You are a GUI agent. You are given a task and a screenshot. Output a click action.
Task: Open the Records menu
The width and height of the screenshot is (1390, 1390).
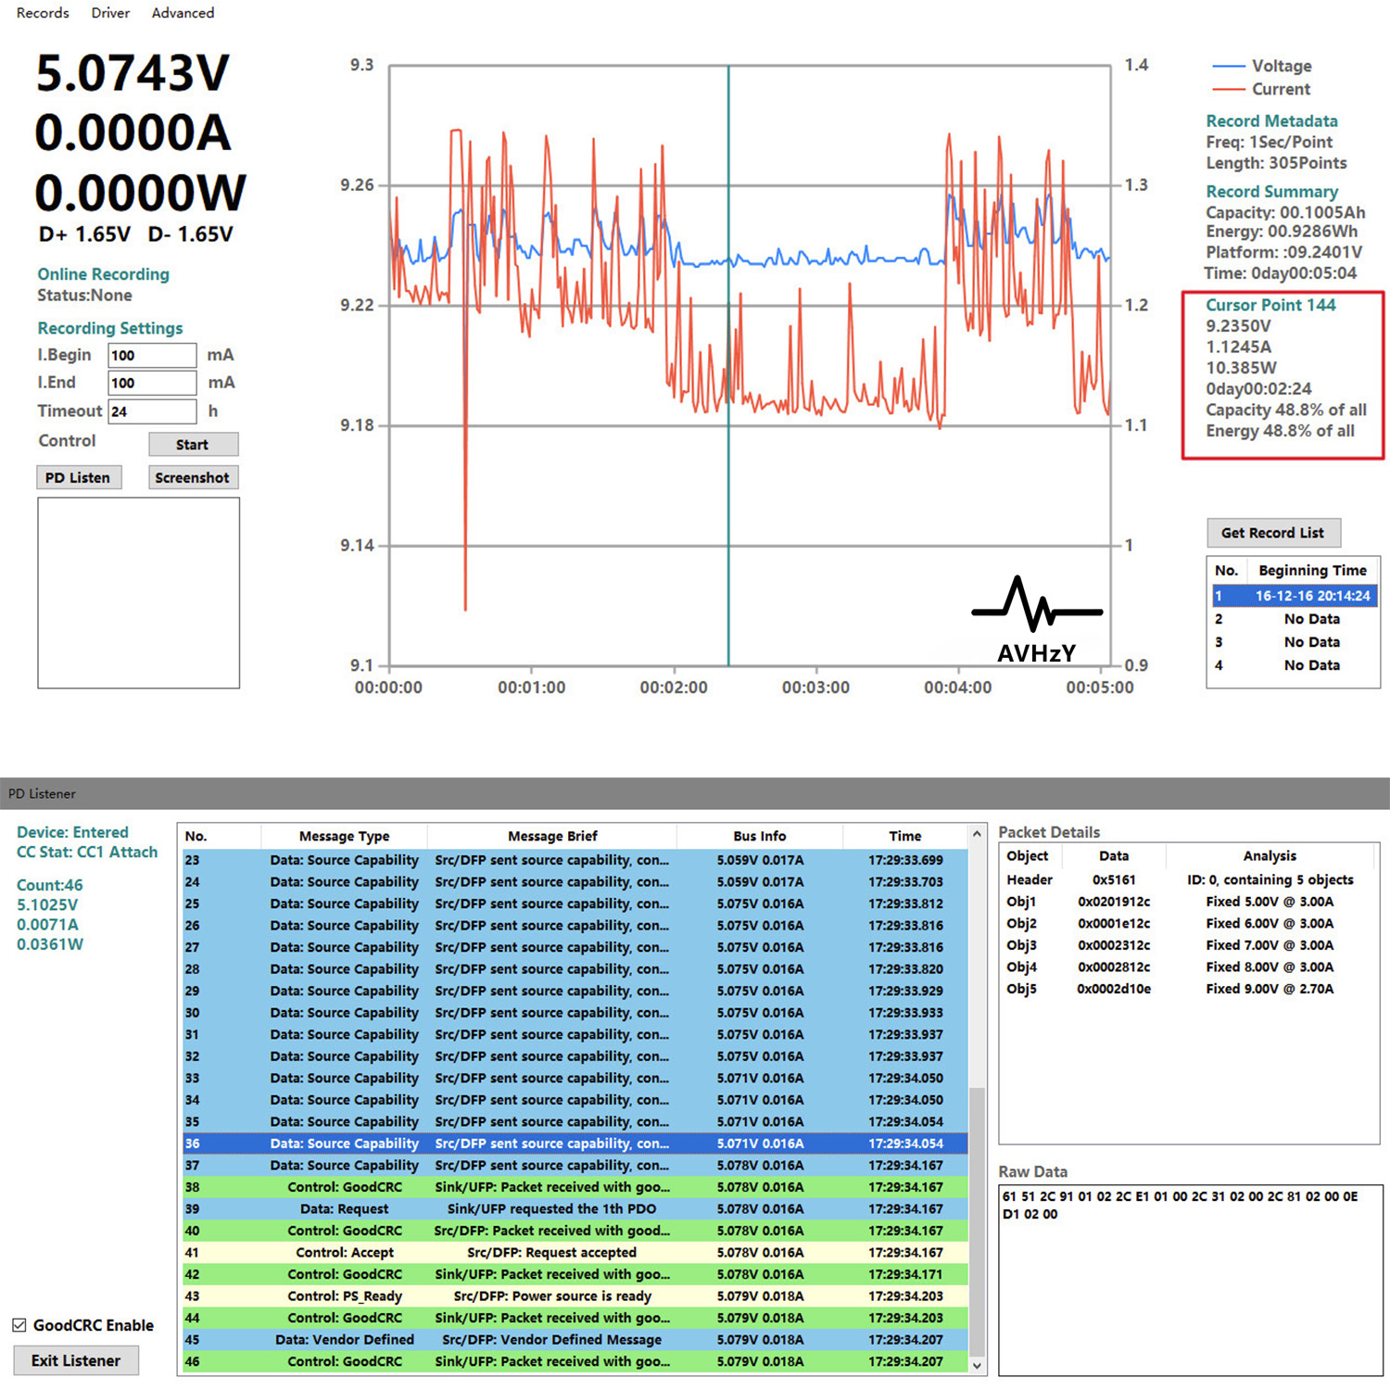(43, 13)
